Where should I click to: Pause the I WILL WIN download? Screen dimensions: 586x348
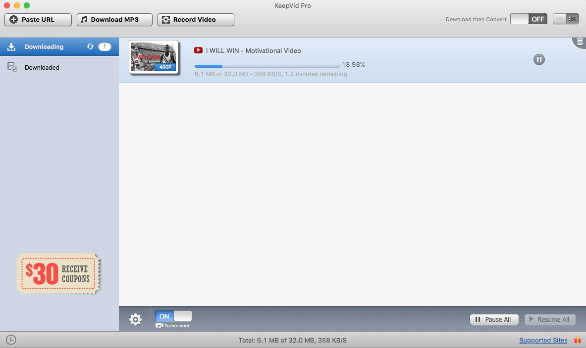click(539, 59)
